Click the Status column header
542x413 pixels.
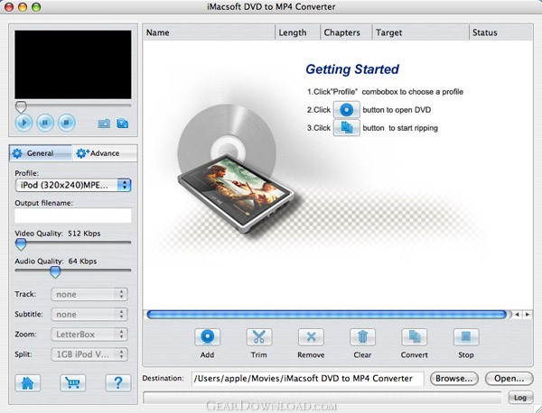(x=500, y=32)
